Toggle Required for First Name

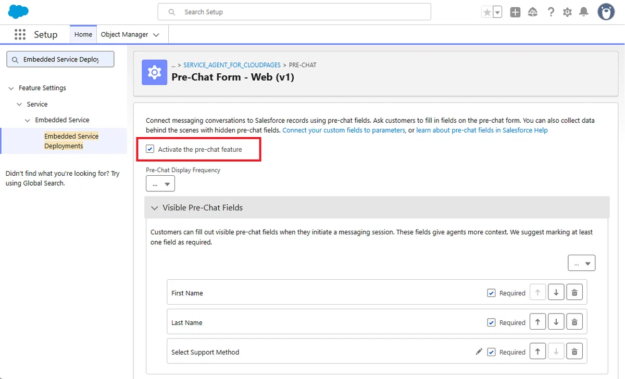491,293
